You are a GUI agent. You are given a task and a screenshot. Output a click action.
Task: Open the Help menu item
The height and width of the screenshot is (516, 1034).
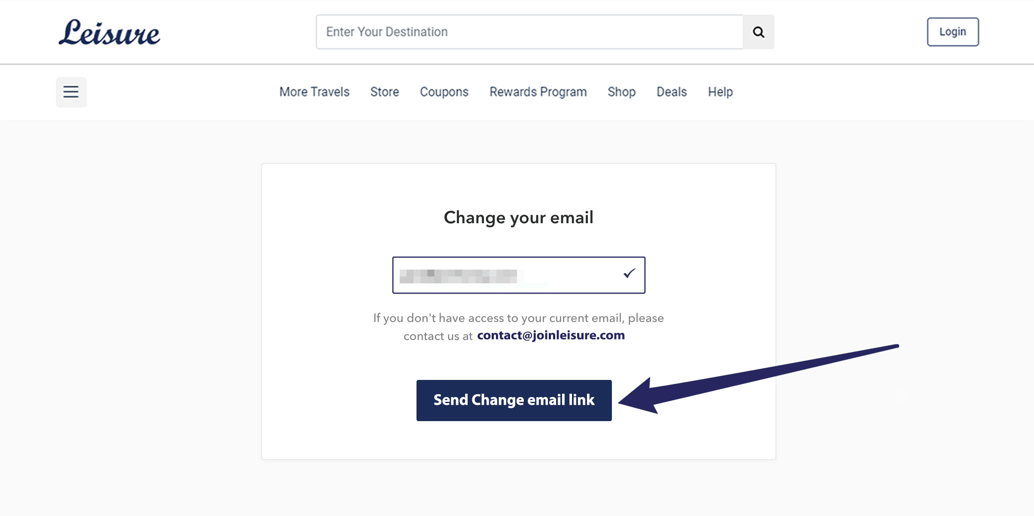[720, 92]
